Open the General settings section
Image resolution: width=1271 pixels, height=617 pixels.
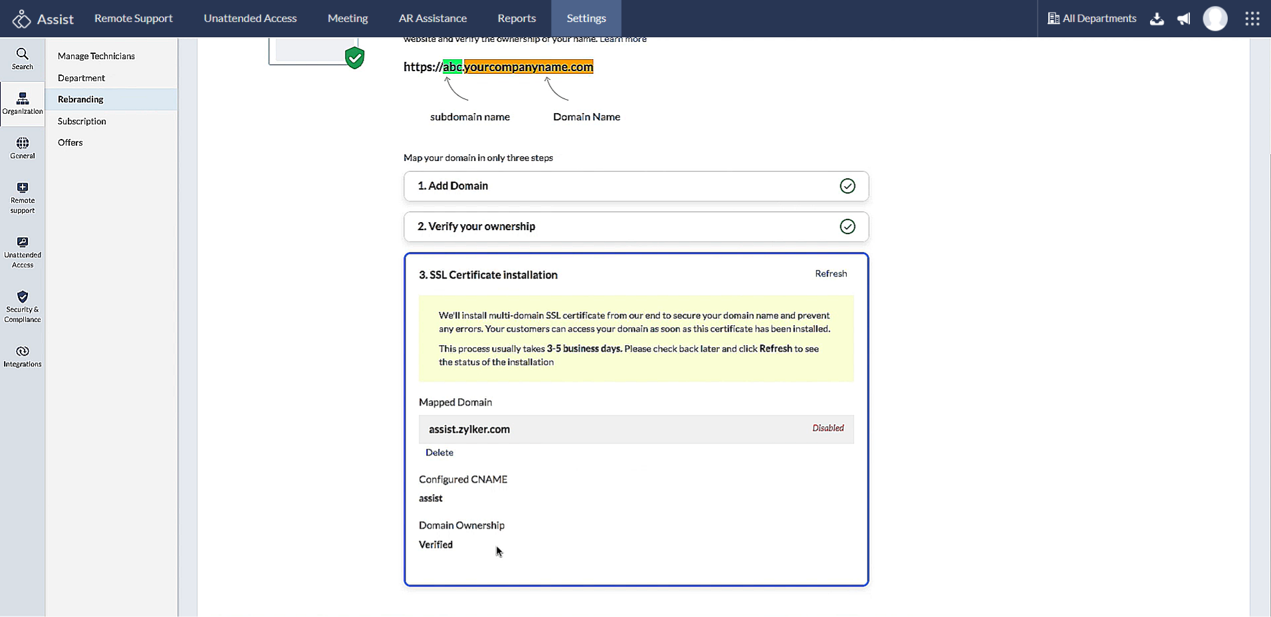[22, 148]
